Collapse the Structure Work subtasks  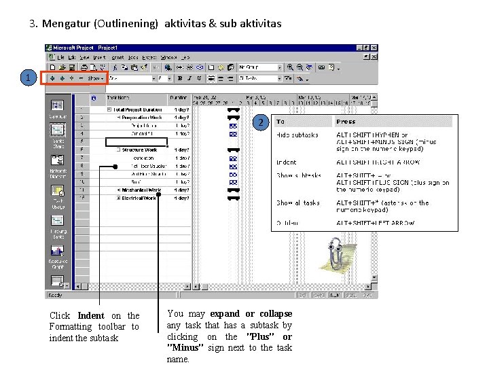click(x=118, y=150)
